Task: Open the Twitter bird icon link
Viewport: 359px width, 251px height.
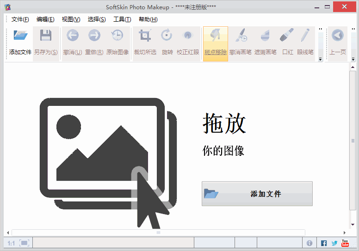Action: click(334, 243)
